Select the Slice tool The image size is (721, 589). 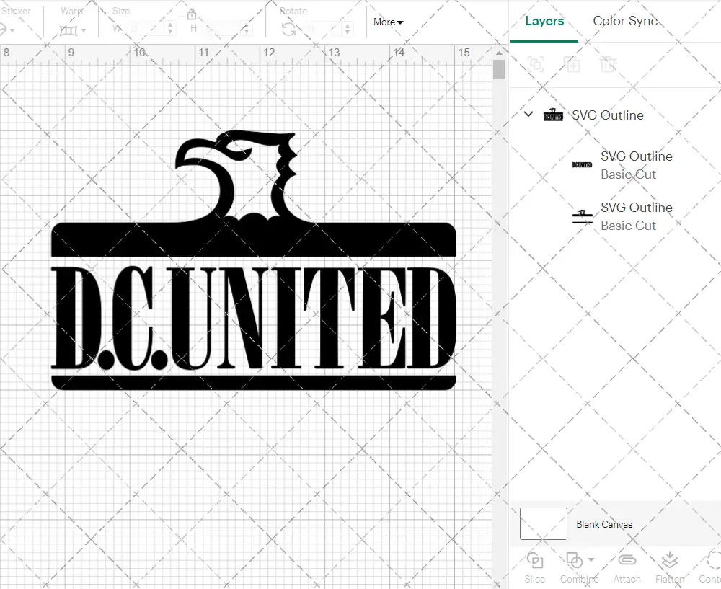(534, 566)
